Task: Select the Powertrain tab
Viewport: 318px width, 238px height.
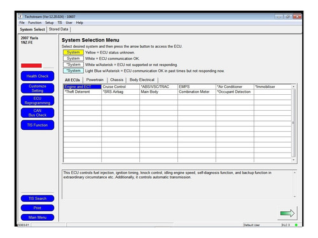Action: pos(95,80)
